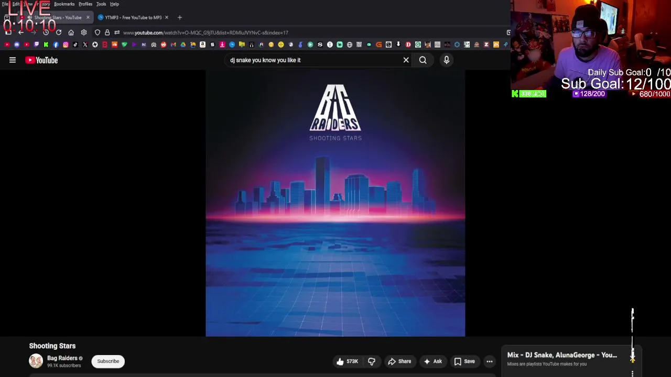The width and height of the screenshot is (671, 377).
Task: Click the YouTube logo to go home
Action: (x=41, y=60)
